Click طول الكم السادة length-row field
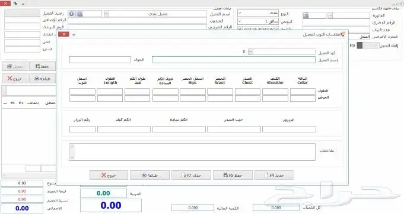 point(166,92)
